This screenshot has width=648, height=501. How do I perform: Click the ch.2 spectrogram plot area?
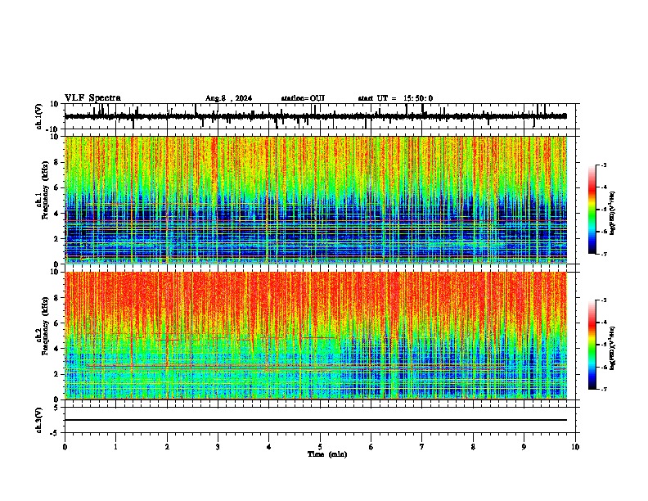[x=316, y=336]
